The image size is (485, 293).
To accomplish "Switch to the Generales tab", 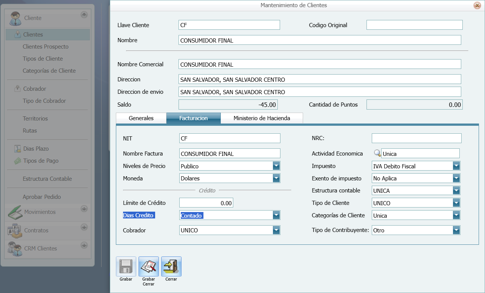I will pyautogui.click(x=141, y=118).
